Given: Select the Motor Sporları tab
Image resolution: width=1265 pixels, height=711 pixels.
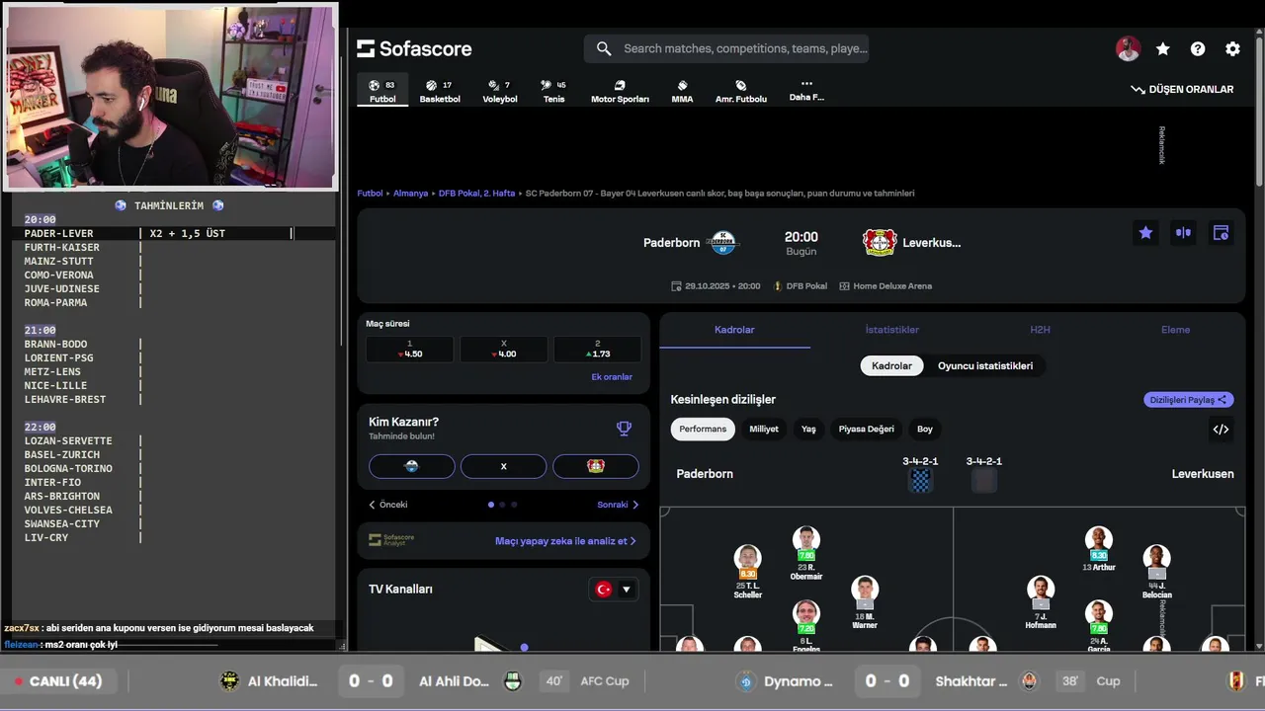Looking at the screenshot, I should pyautogui.click(x=620, y=91).
